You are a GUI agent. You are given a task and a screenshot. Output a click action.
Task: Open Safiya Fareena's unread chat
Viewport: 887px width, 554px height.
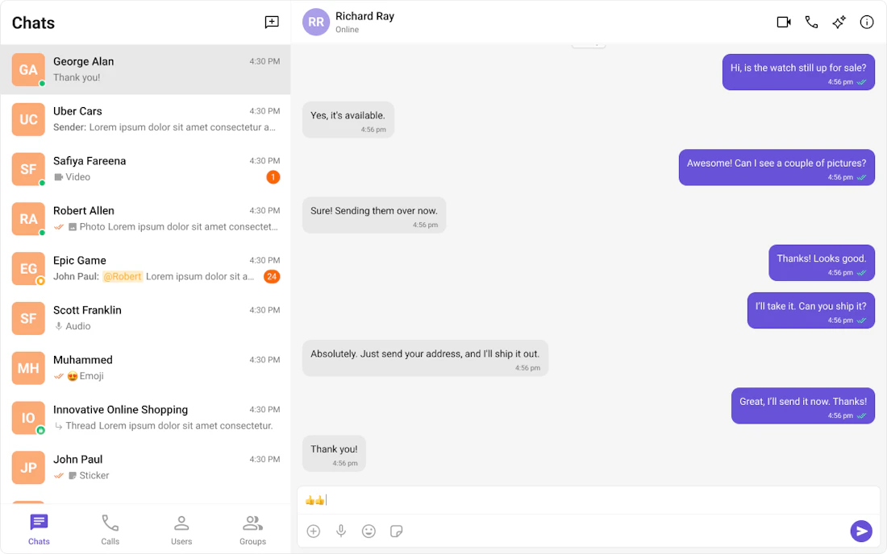tap(145, 168)
